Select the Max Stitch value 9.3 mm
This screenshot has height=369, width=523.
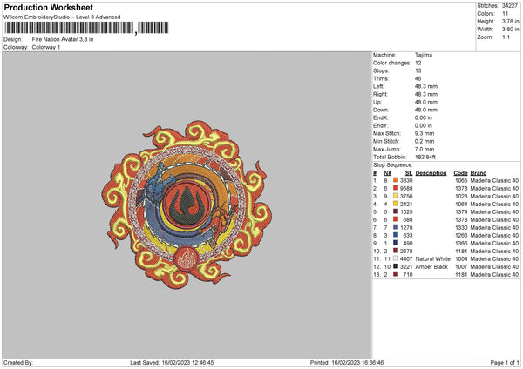[x=425, y=133]
